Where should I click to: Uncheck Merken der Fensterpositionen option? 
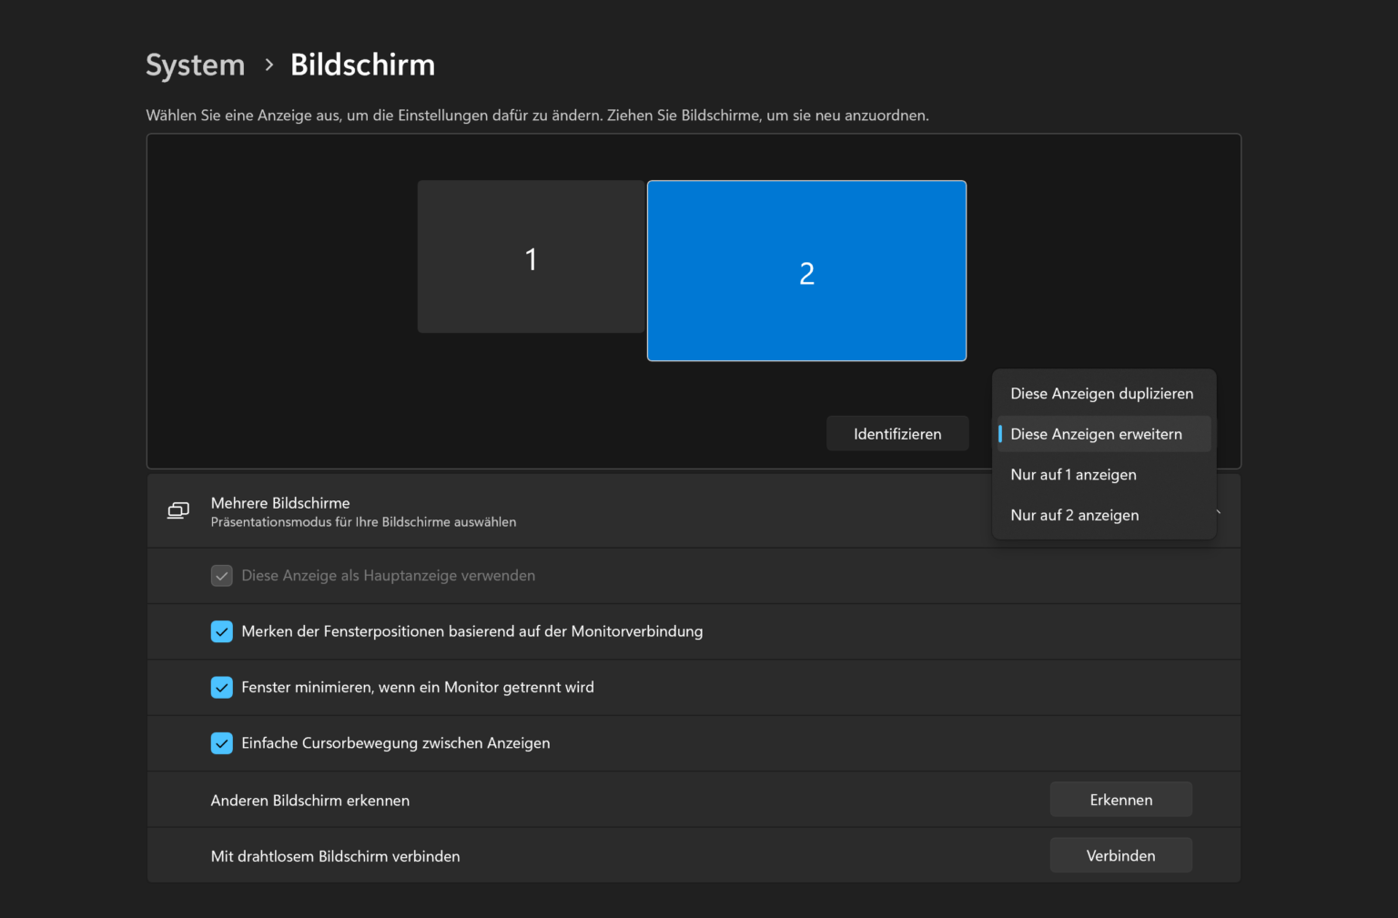[221, 631]
